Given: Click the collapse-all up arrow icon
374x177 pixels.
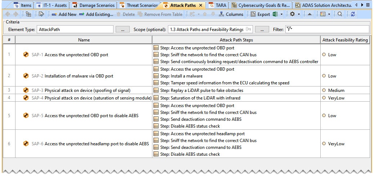Looking at the screenshot, I should coord(310,14).
